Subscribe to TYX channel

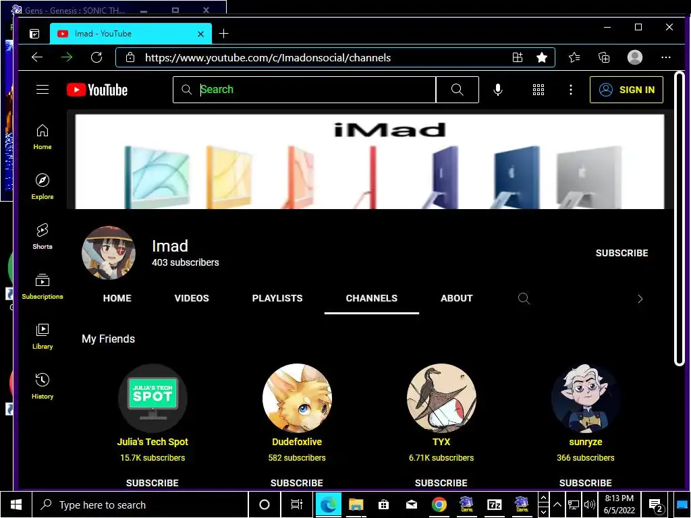pyautogui.click(x=441, y=482)
